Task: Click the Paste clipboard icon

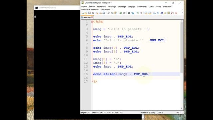Action: 116,13
